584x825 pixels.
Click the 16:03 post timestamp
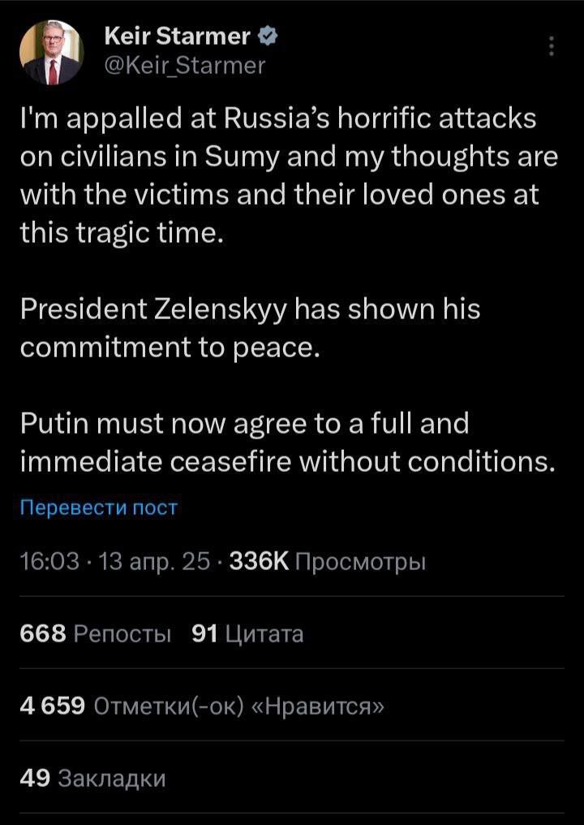[x=48, y=562]
